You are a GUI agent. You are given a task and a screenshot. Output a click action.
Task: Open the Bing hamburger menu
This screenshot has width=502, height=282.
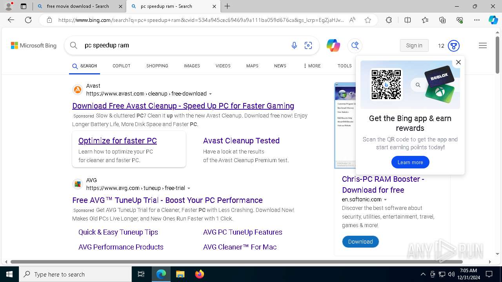point(483,45)
